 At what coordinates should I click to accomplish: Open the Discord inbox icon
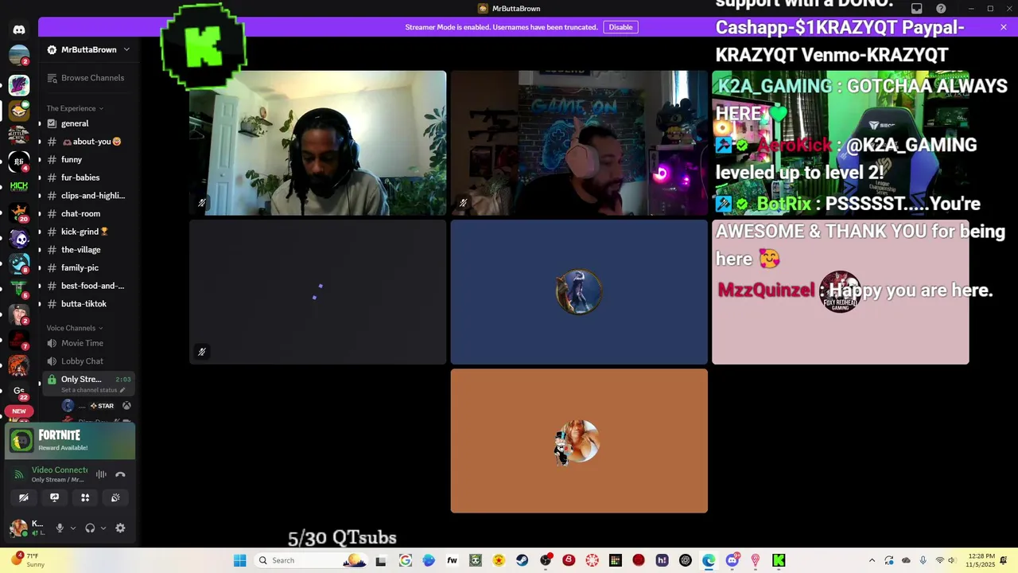tap(917, 9)
